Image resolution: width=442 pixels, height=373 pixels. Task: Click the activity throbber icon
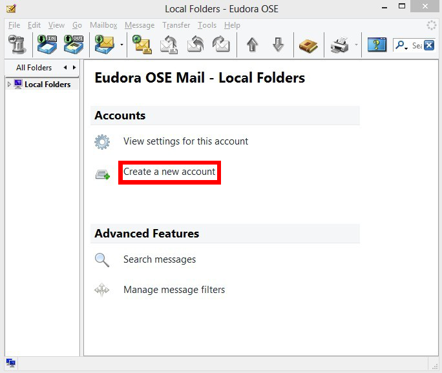431,25
